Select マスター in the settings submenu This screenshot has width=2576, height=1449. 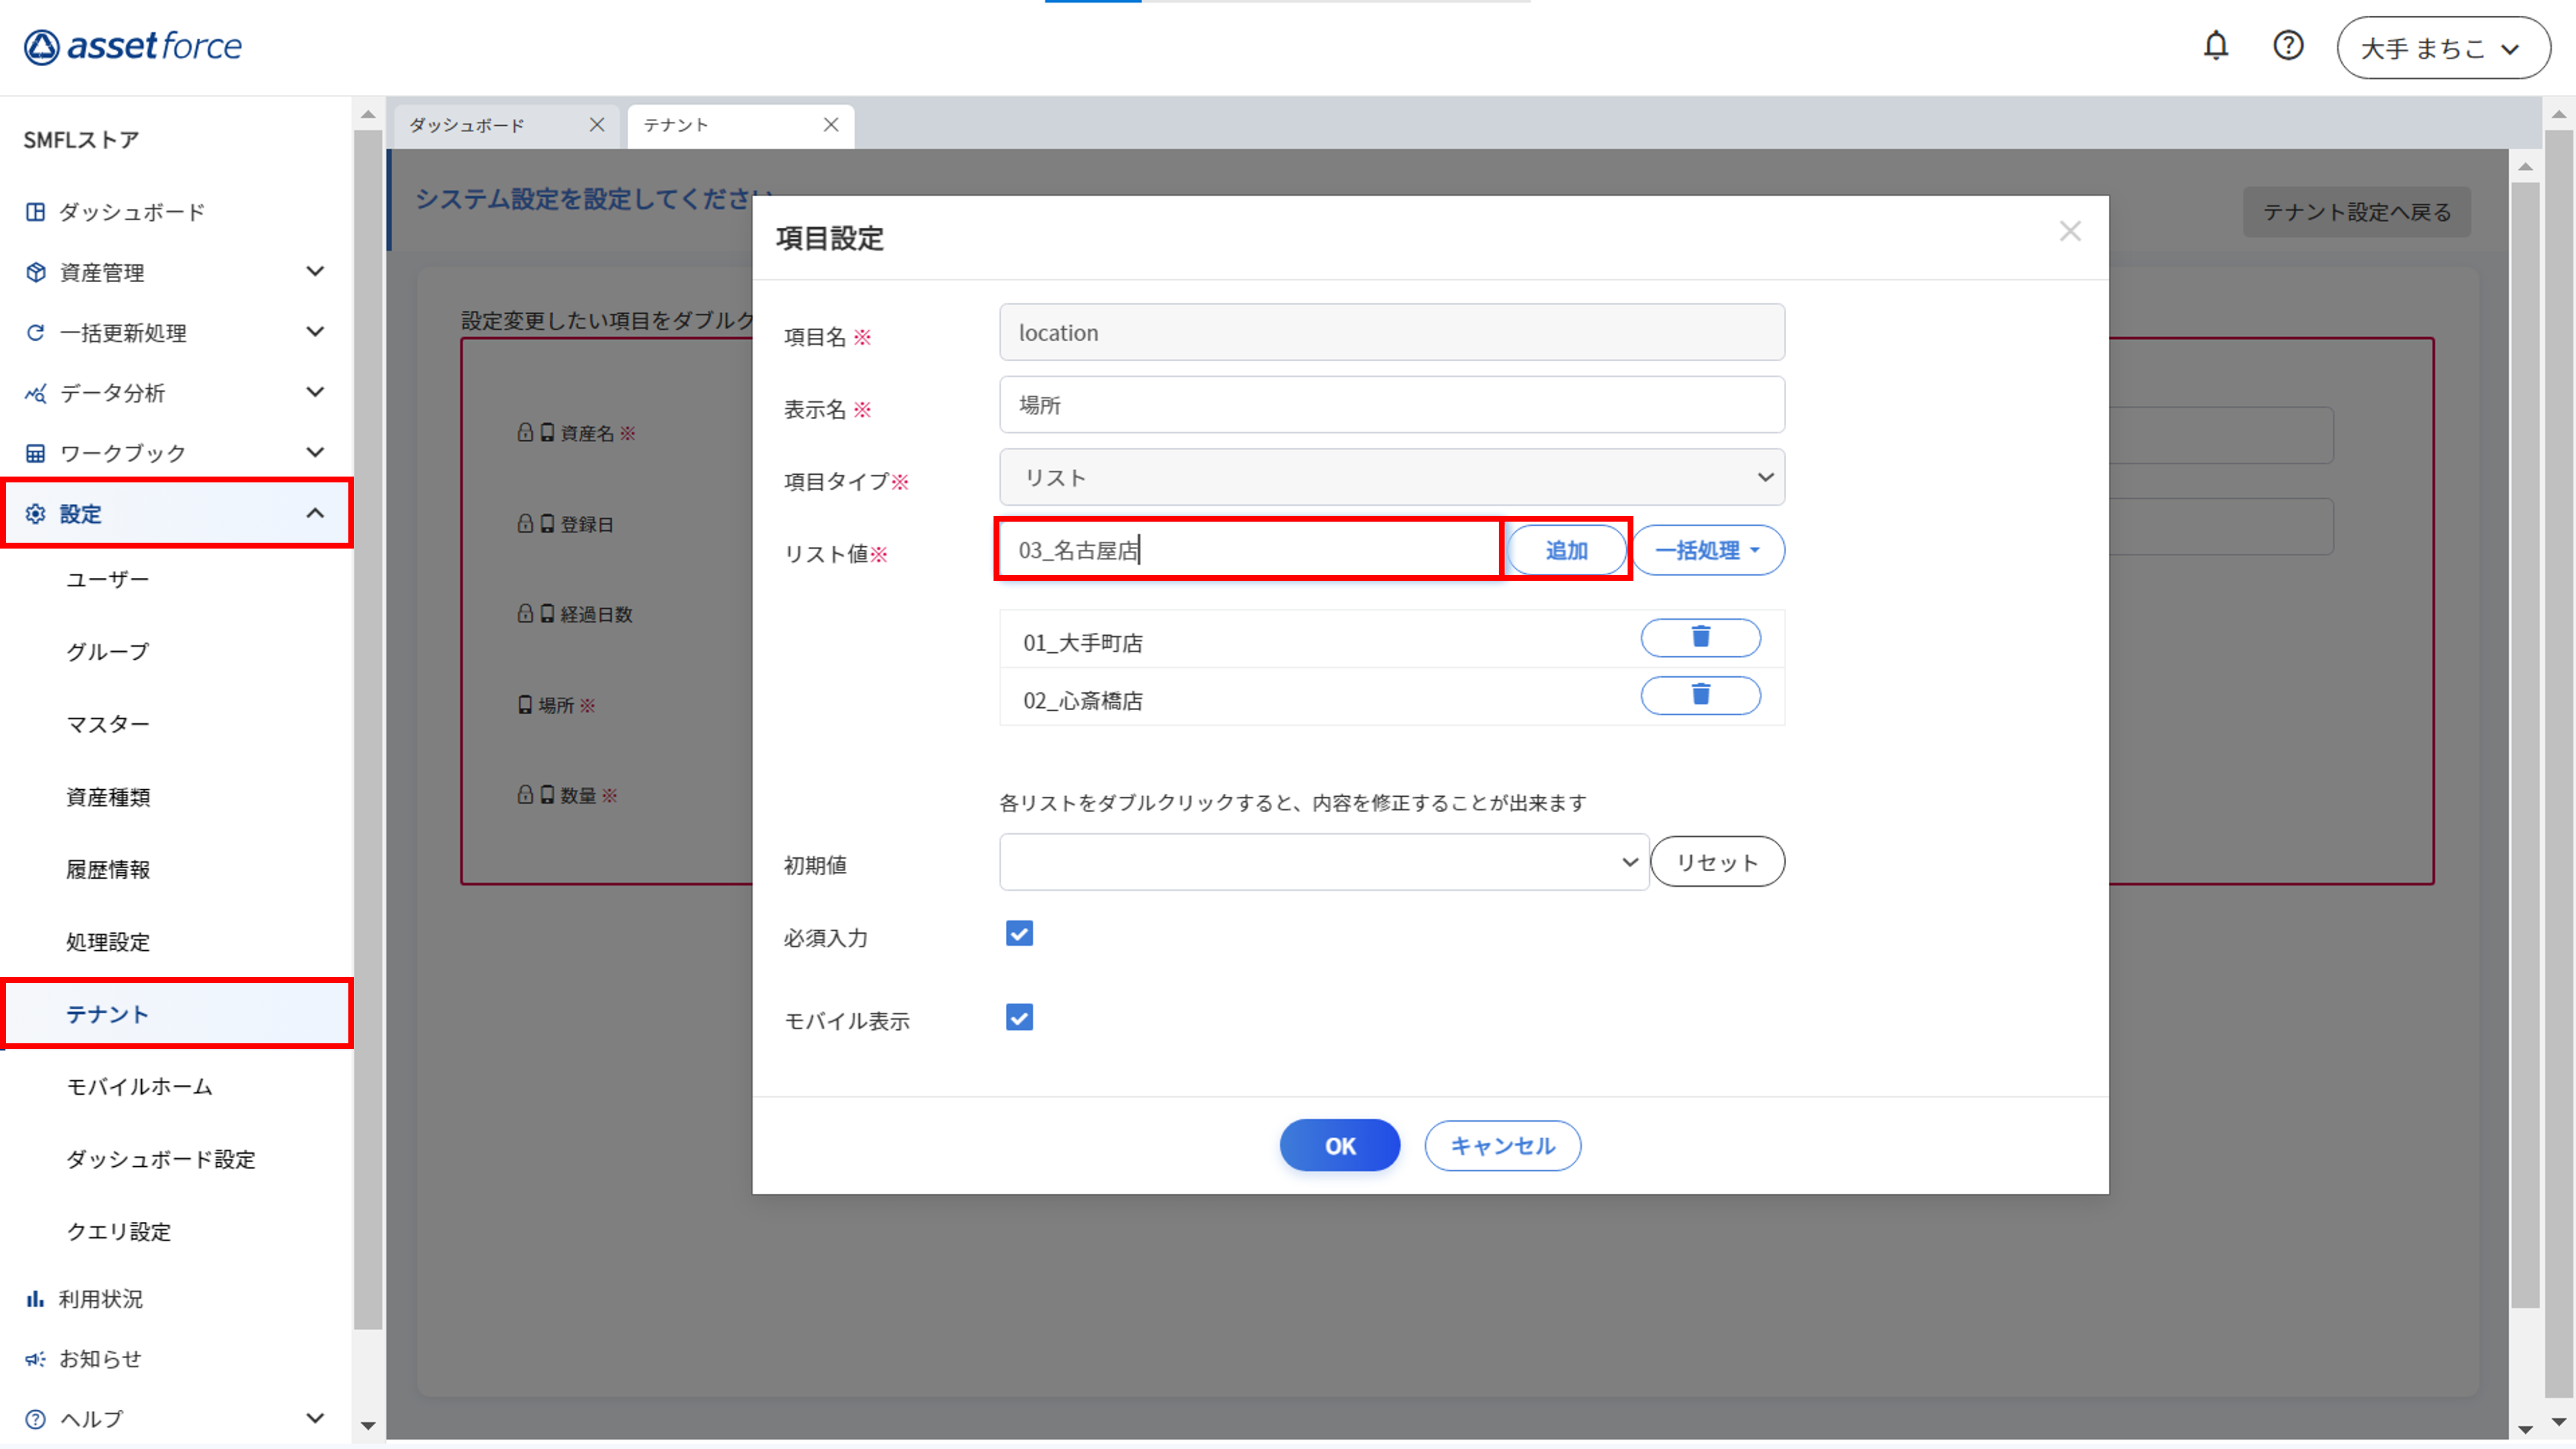108,724
